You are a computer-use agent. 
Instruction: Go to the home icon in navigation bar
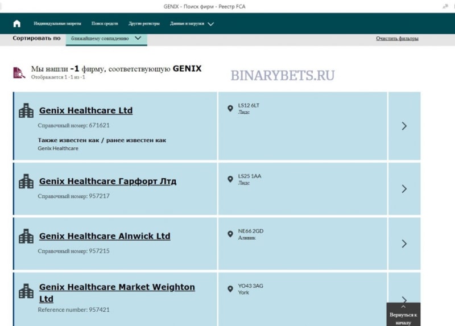click(x=17, y=23)
